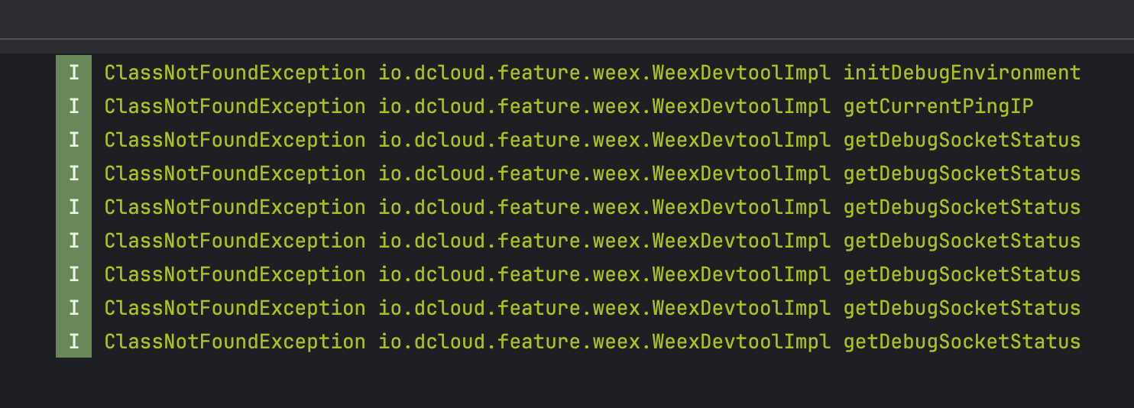This screenshot has width=1134, height=408.
Task: Click the info badge on the sixth log line
Action: pos(73,241)
